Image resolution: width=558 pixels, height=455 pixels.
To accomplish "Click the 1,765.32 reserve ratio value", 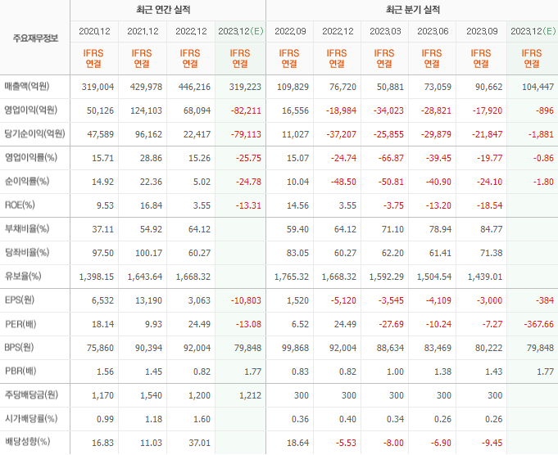I will (x=292, y=277).
